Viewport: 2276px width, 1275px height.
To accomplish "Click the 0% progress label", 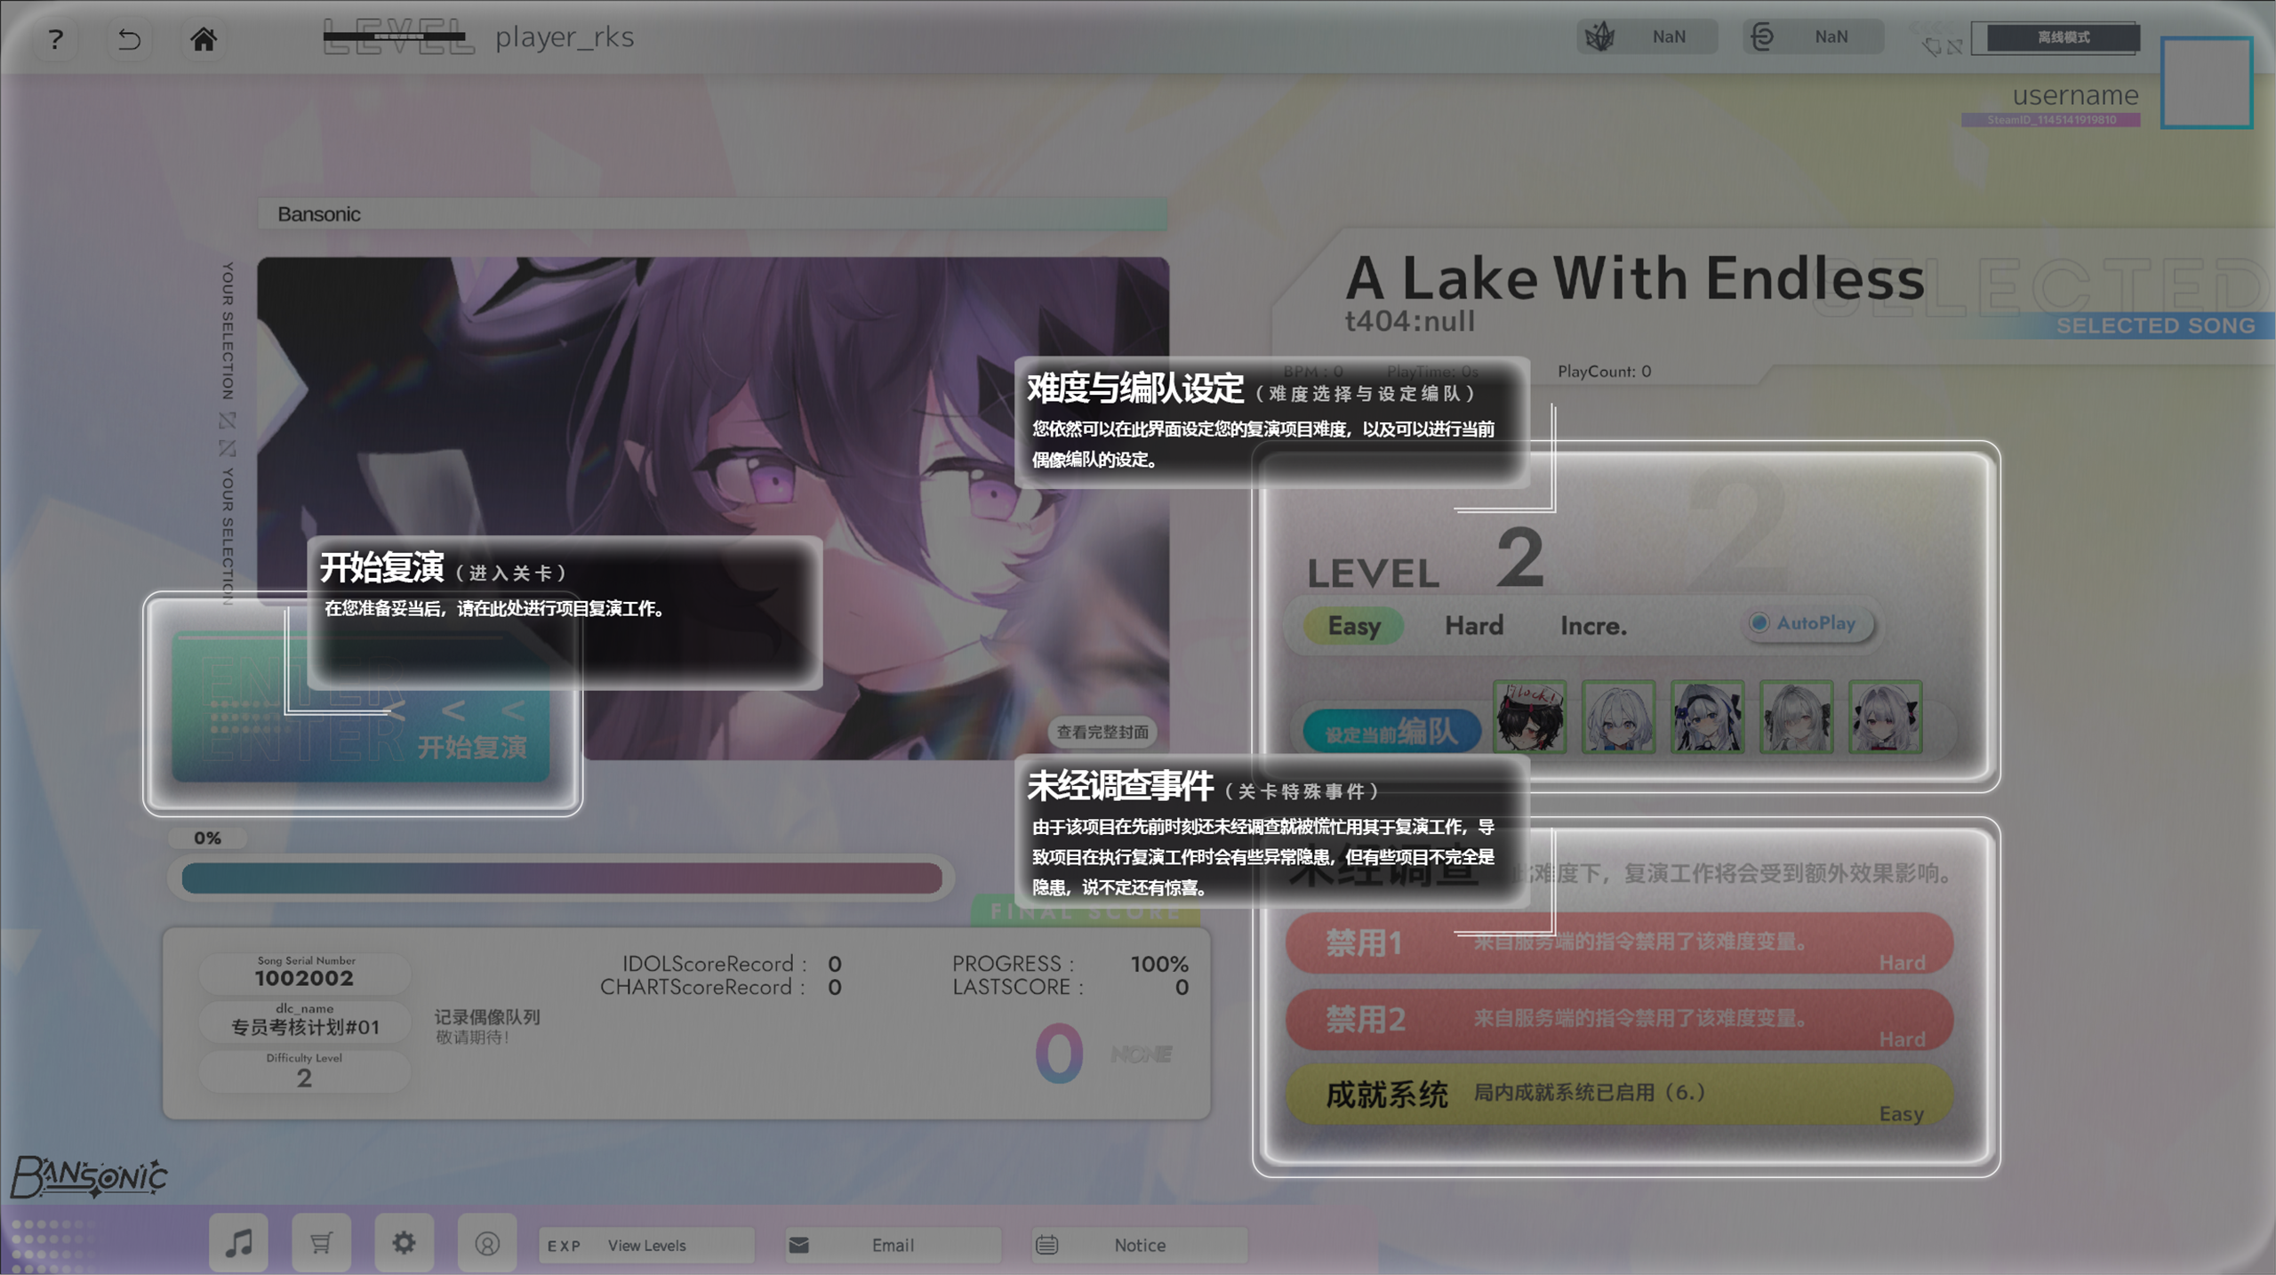I will [208, 838].
